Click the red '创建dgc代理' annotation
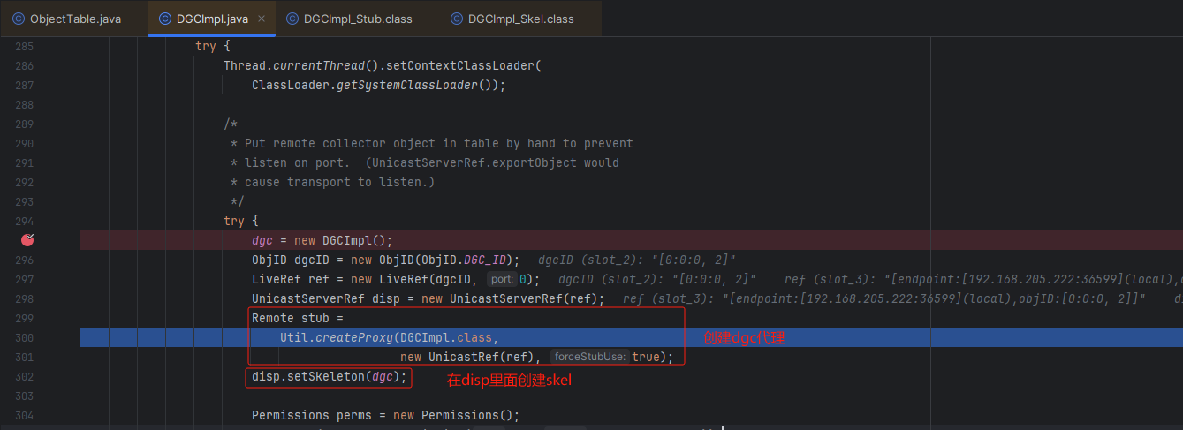1183x430 pixels. coord(744,338)
